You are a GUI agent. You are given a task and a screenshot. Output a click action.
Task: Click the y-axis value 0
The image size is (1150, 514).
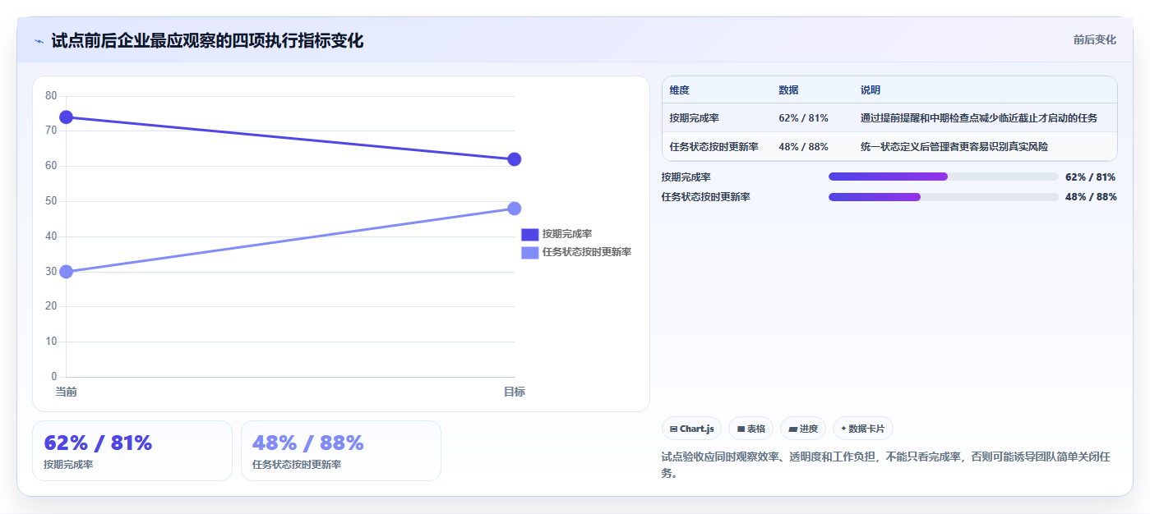click(x=54, y=377)
